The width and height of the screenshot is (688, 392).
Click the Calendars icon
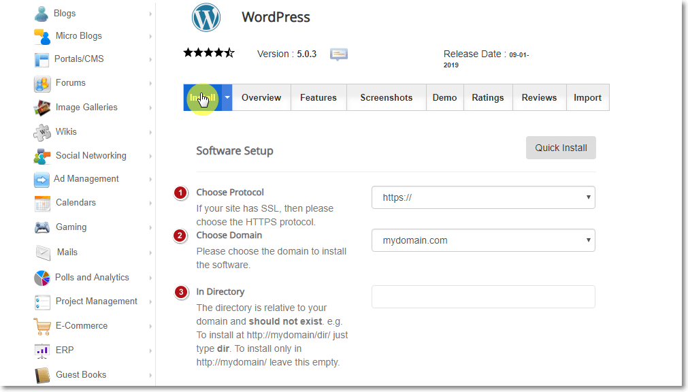tap(41, 202)
